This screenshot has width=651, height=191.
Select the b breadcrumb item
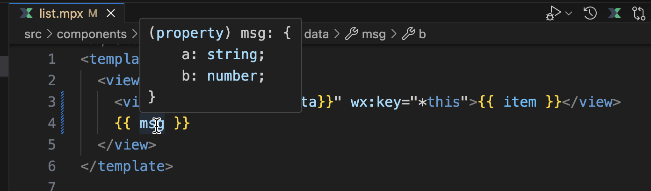422,34
